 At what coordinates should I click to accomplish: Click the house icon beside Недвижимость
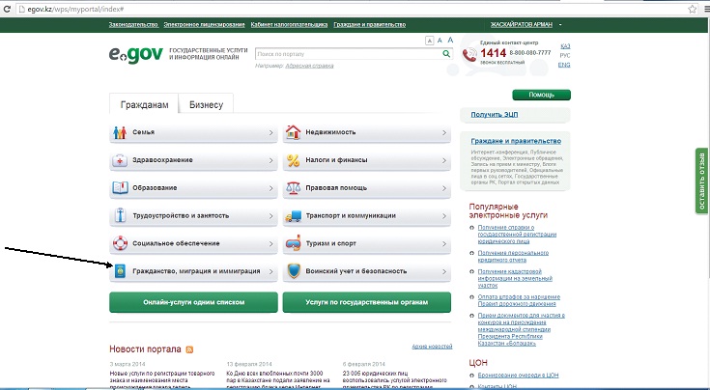point(293,132)
